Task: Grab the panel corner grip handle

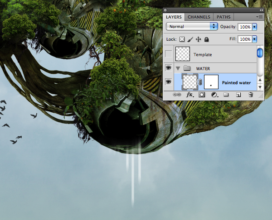Action: tap(261, 96)
